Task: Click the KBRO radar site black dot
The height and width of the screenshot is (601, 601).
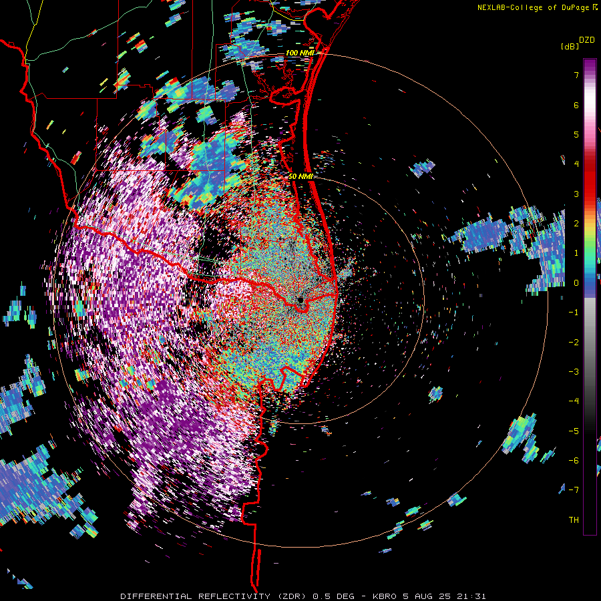Action: [300, 300]
